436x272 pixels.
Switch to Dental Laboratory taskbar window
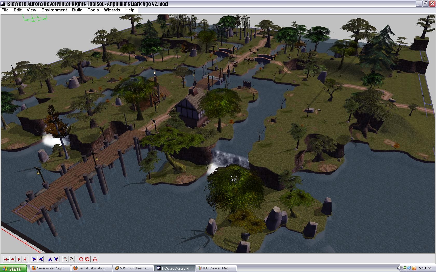(92, 268)
